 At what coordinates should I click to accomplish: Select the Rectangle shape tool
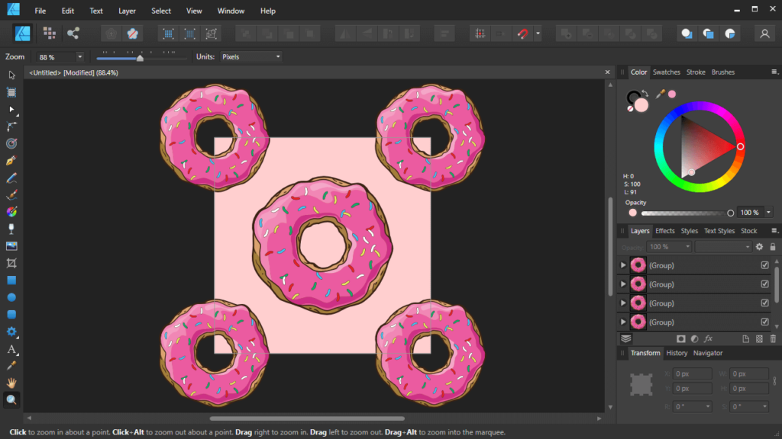tap(11, 280)
